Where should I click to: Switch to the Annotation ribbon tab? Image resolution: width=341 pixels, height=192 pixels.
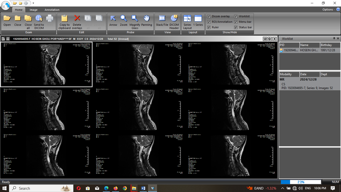(x=52, y=10)
